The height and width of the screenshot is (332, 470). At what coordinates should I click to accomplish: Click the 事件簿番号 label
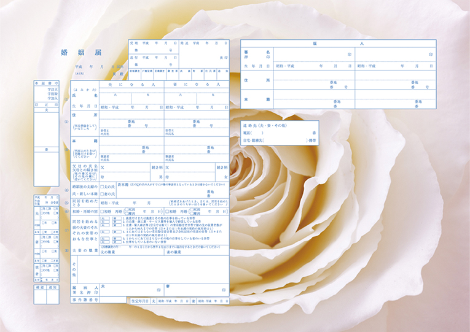tap(85, 299)
